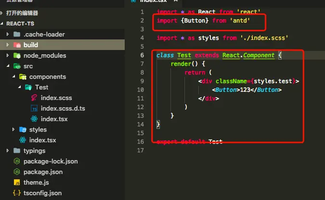Click line number 10 in gutter
The width and height of the screenshot is (325, 200).
click(x=140, y=89)
